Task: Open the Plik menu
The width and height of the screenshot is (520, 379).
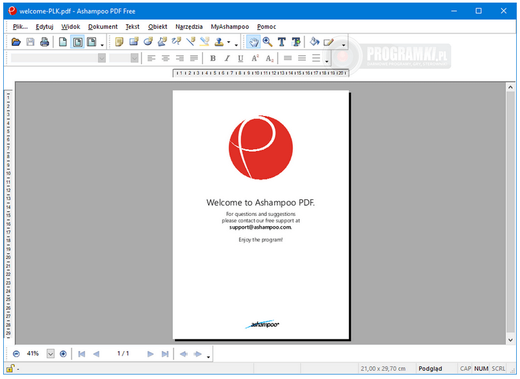Action: point(20,27)
